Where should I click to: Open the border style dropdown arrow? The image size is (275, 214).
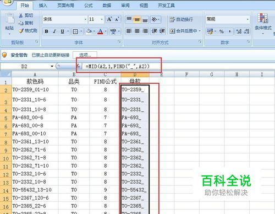click(81, 31)
